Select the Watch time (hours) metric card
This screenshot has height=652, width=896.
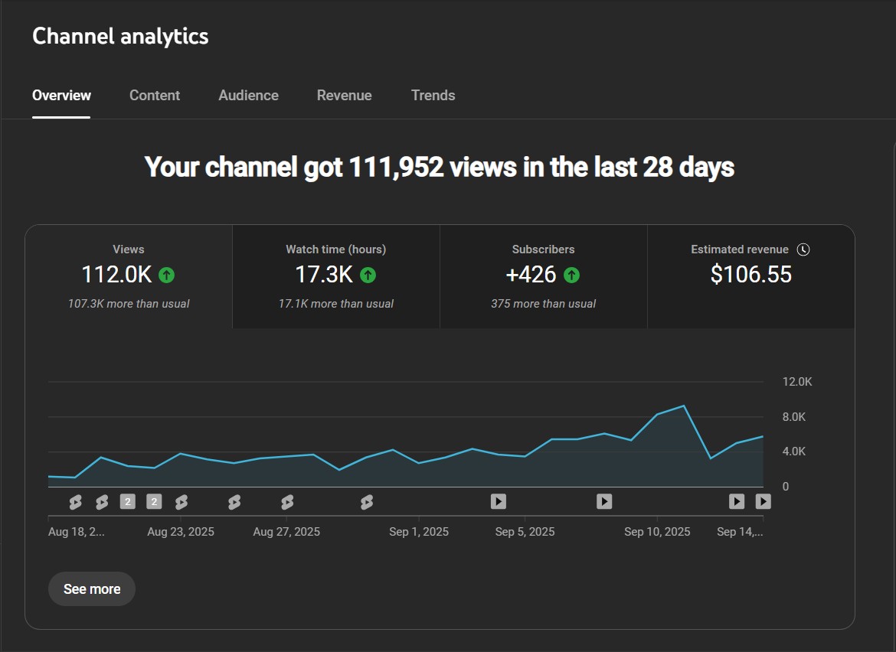tap(336, 276)
